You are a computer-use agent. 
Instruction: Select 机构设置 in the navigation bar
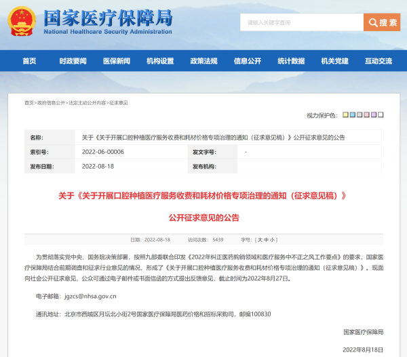click(160, 61)
